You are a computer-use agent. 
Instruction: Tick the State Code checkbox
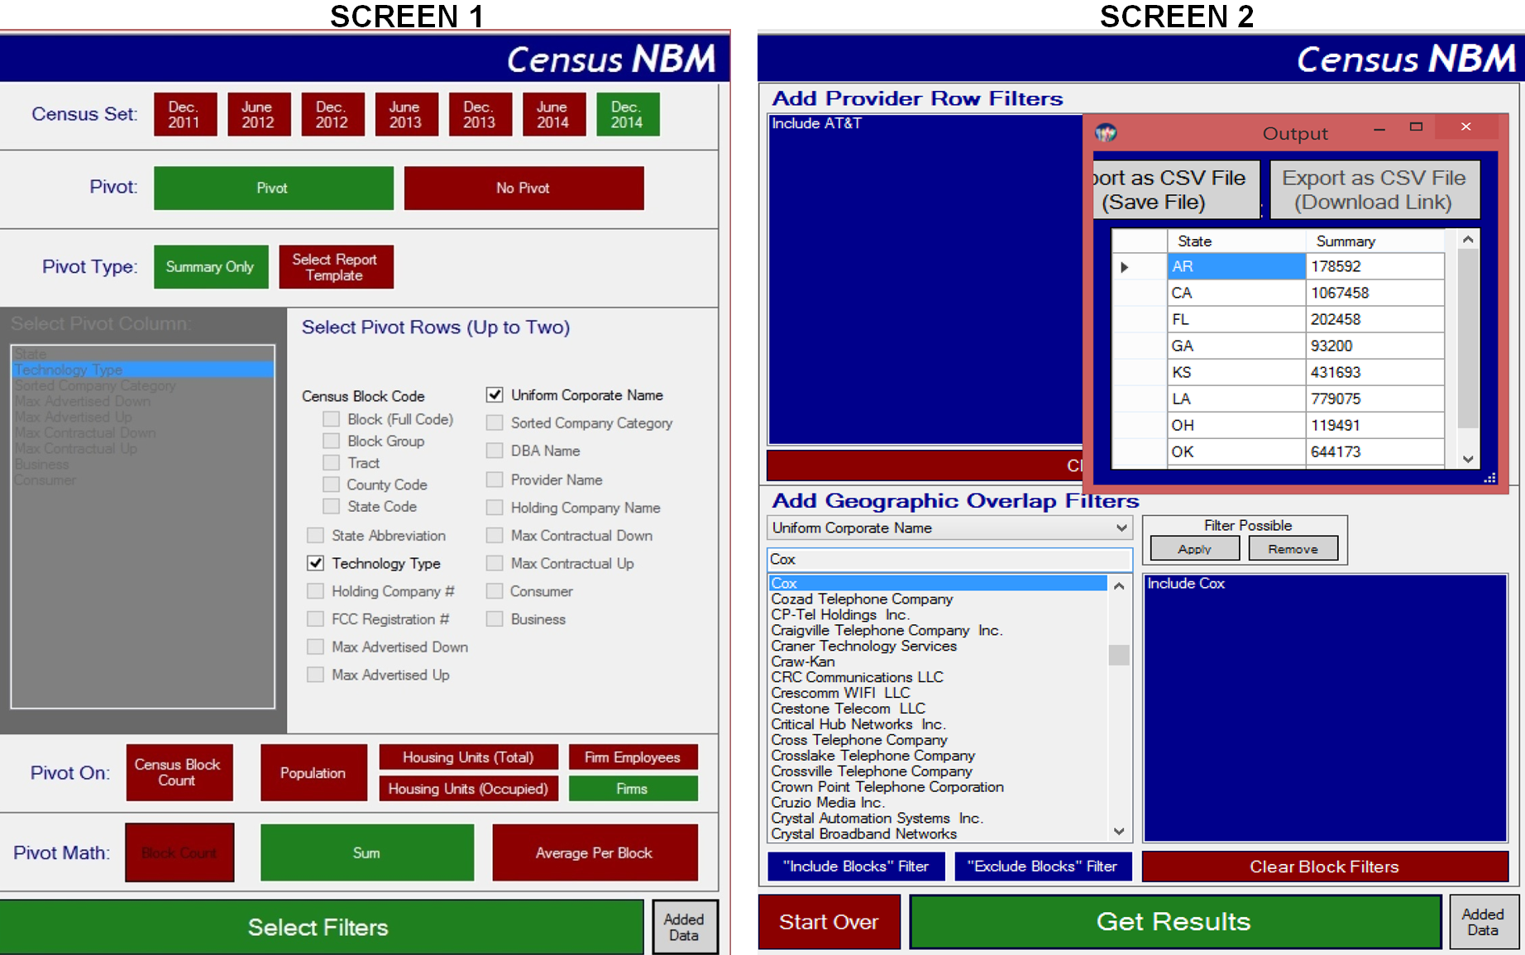[x=331, y=506]
